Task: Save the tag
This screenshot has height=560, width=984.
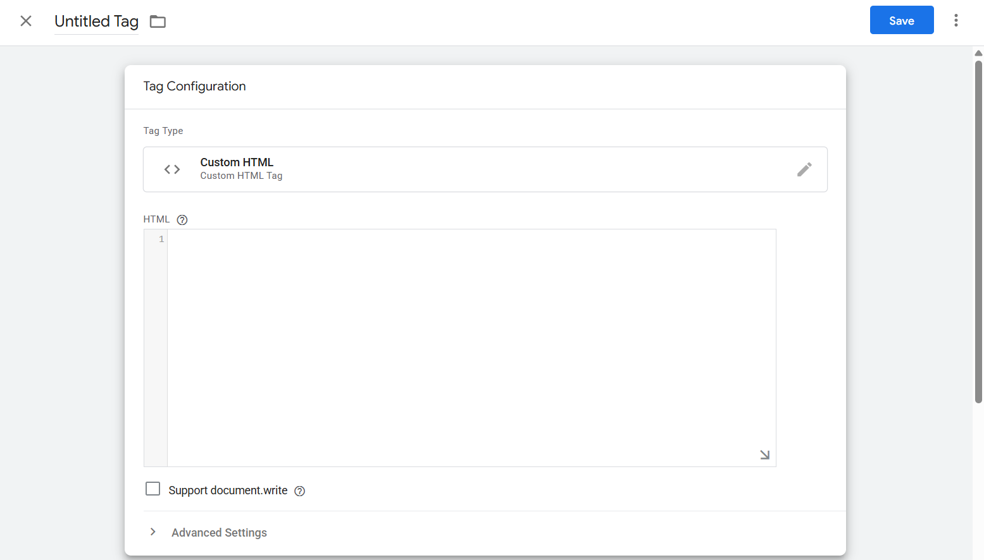Action: [x=902, y=20]
